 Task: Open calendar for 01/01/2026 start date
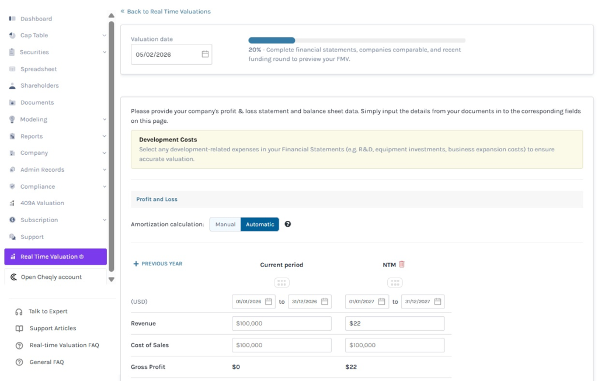(x=269, y=302)
